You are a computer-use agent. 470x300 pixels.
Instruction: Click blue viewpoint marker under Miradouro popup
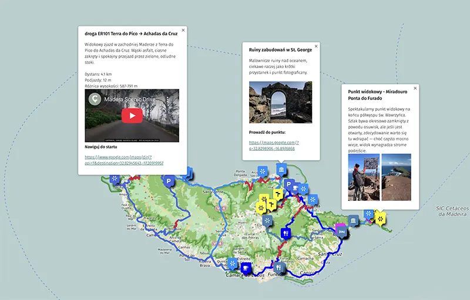coord(368,214)
